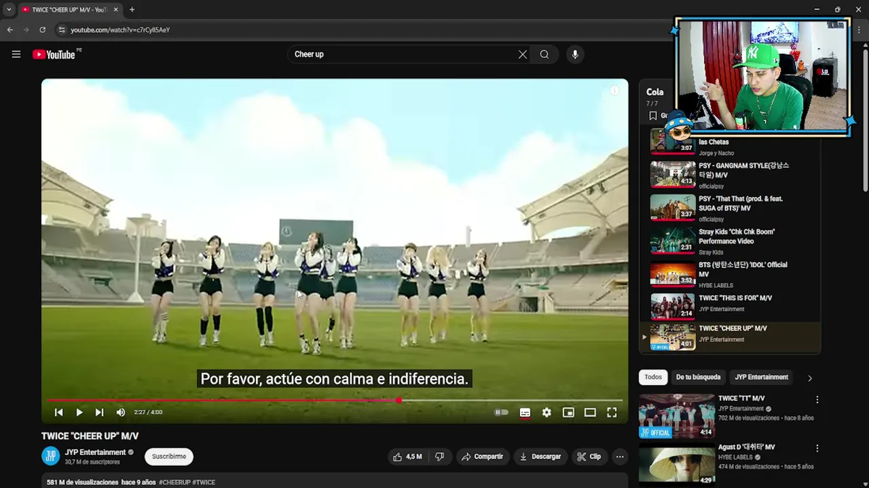Open more actions three-dot menu

620,457
